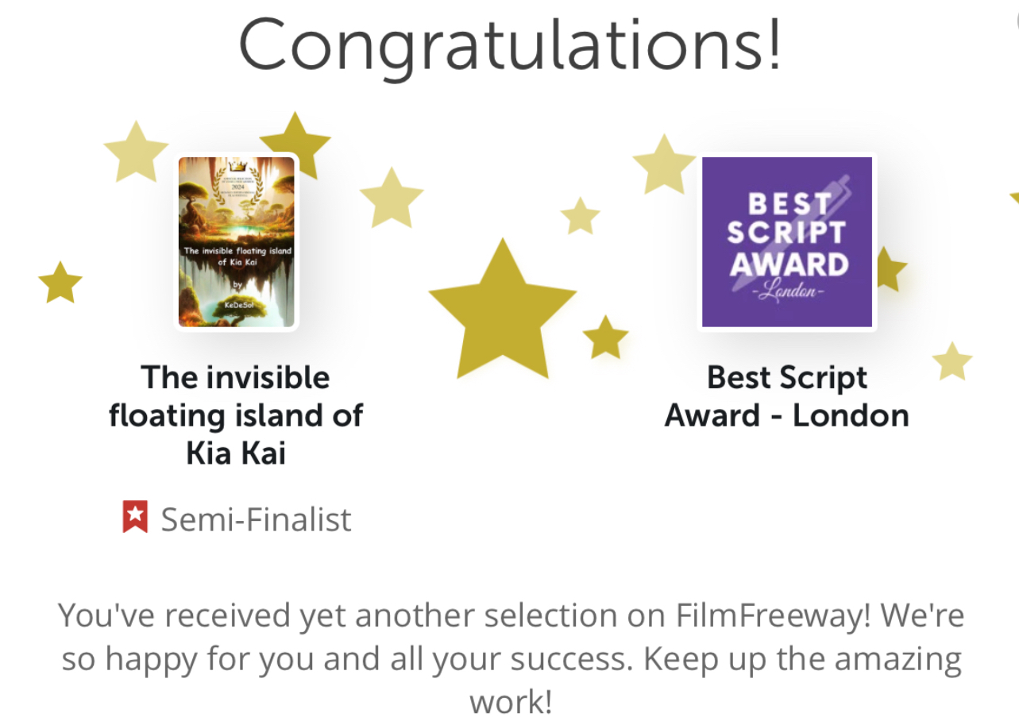Click the small dark star right of largest star
1019x721 pixels.
coord(605,338)
